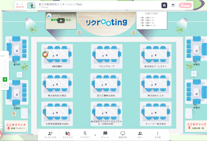Screen dimensions: 207x141
Task: Switch to floor 8
Action: click(x=5, y=68)
